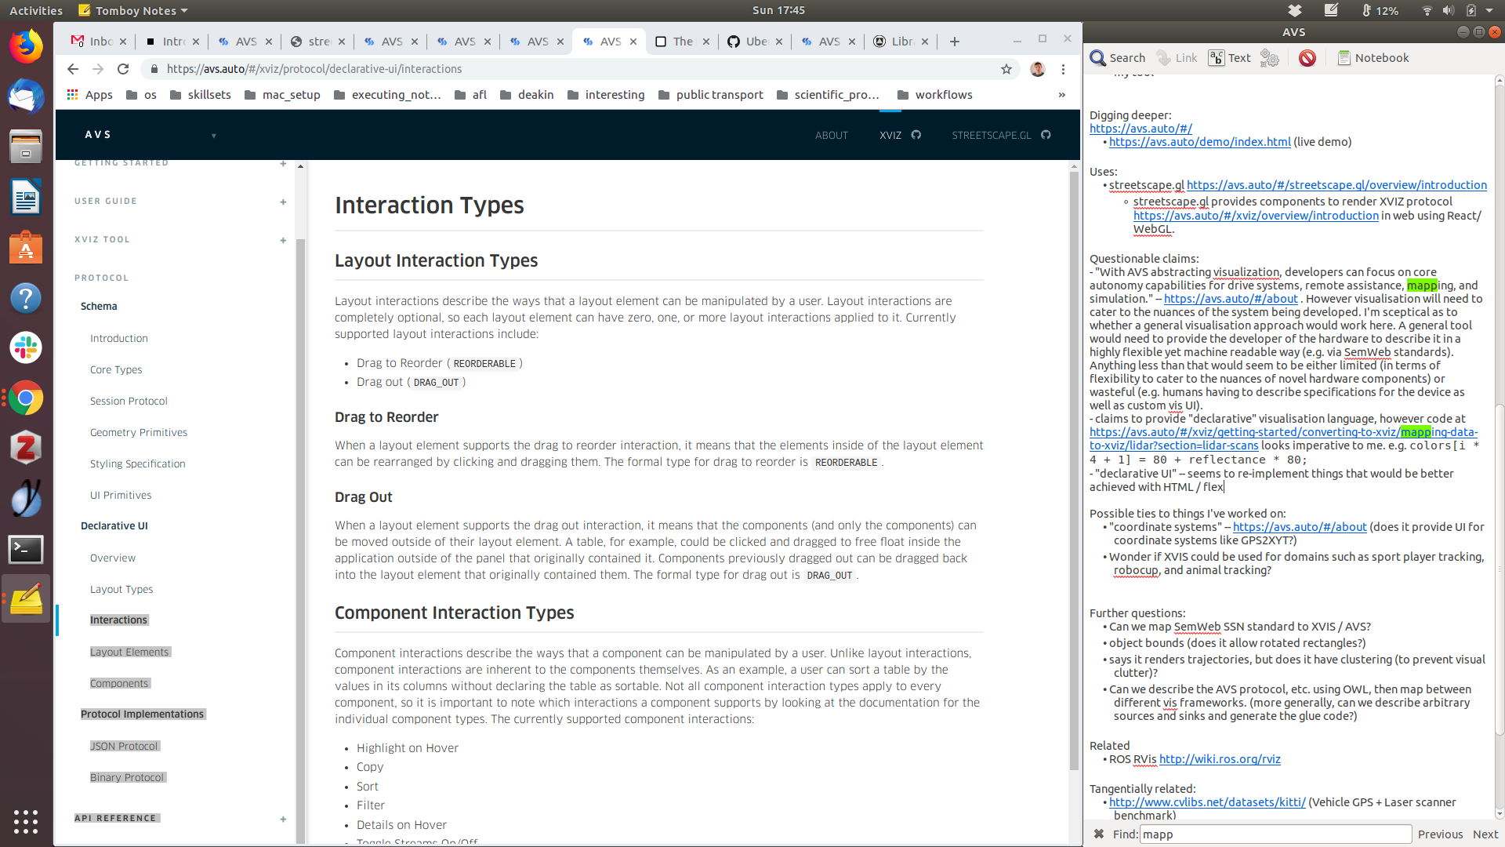Click Next in the find bar
The image size is (1505, 847).
tap(1485, 834)
